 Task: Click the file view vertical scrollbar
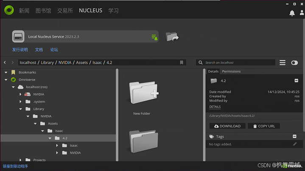coord(204,115)
